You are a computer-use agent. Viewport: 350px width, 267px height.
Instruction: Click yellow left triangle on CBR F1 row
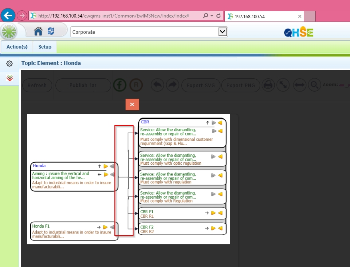click(x=220, y=213)
